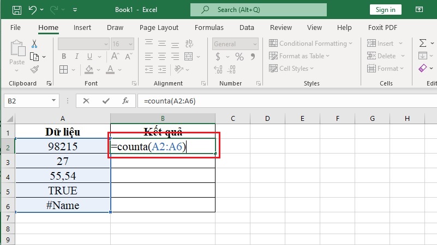The width and height of the screenshot is (437, 245).
Task: Click the Copy icon
Action: [34, 57]
